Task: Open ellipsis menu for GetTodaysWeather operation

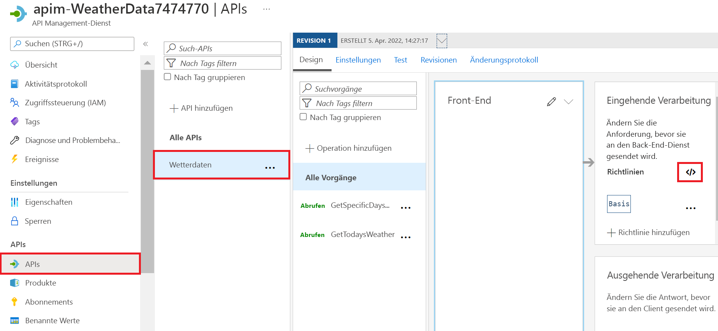Action: (406, 237)
